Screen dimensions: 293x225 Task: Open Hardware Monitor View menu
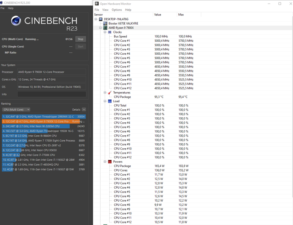(105, 10)
